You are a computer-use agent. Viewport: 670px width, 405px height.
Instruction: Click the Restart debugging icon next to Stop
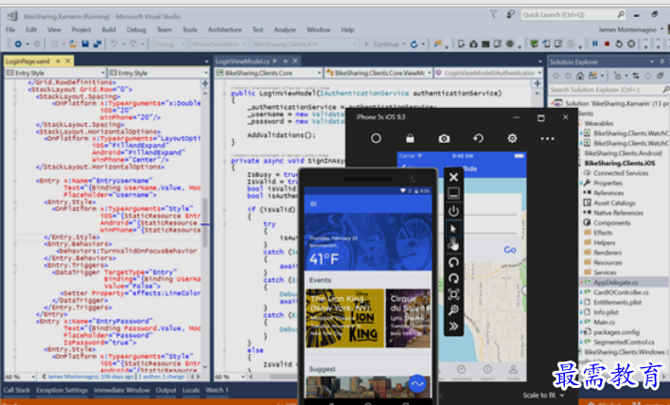point(619,44)
